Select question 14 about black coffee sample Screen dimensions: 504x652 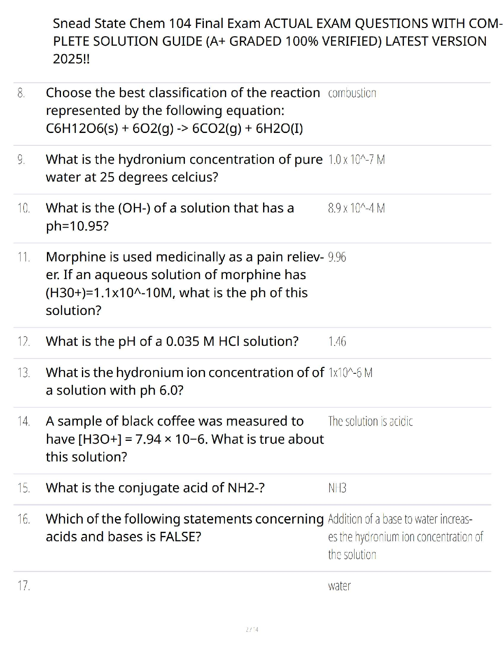(x=185, y=439)
